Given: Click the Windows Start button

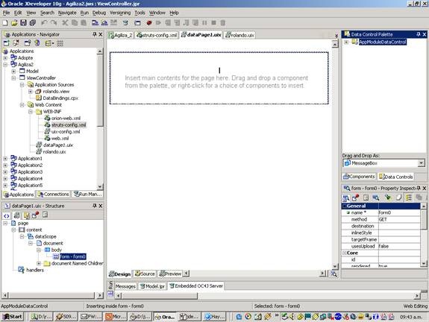Looking at the screenshot, I should pos(13,317).
